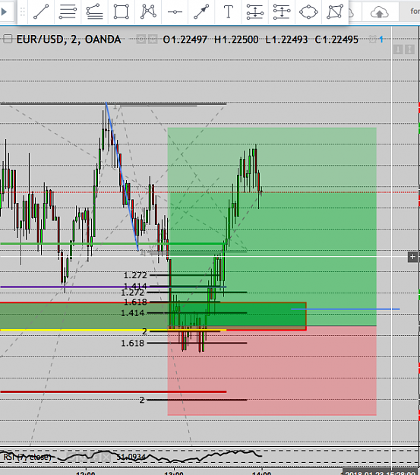Image resolution: width=420 pixels, height=475 pixels.
Task: Click the plus button on price axis
Action: 412,257
